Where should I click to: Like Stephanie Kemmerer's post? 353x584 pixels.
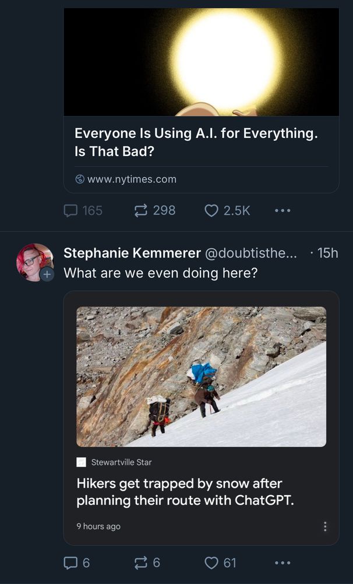(211, 562)
